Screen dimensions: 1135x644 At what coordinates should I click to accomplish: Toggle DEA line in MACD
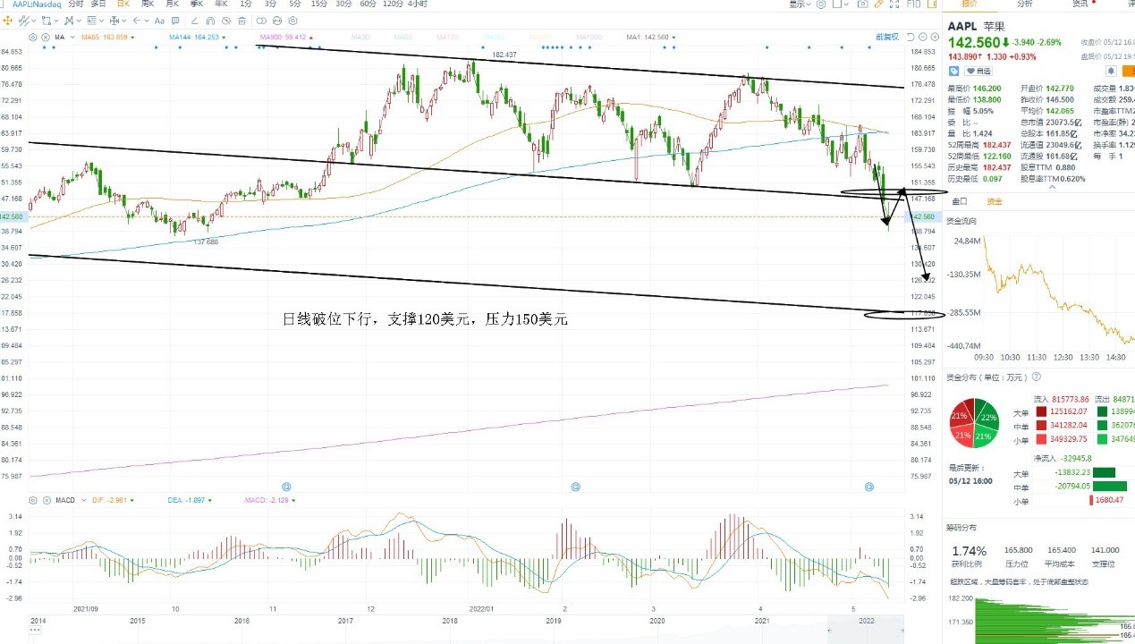[190, 500]
